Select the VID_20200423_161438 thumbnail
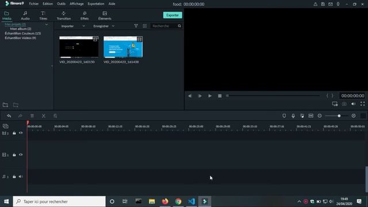The width and height of the screenshot is (368, 207). point(123,47)
